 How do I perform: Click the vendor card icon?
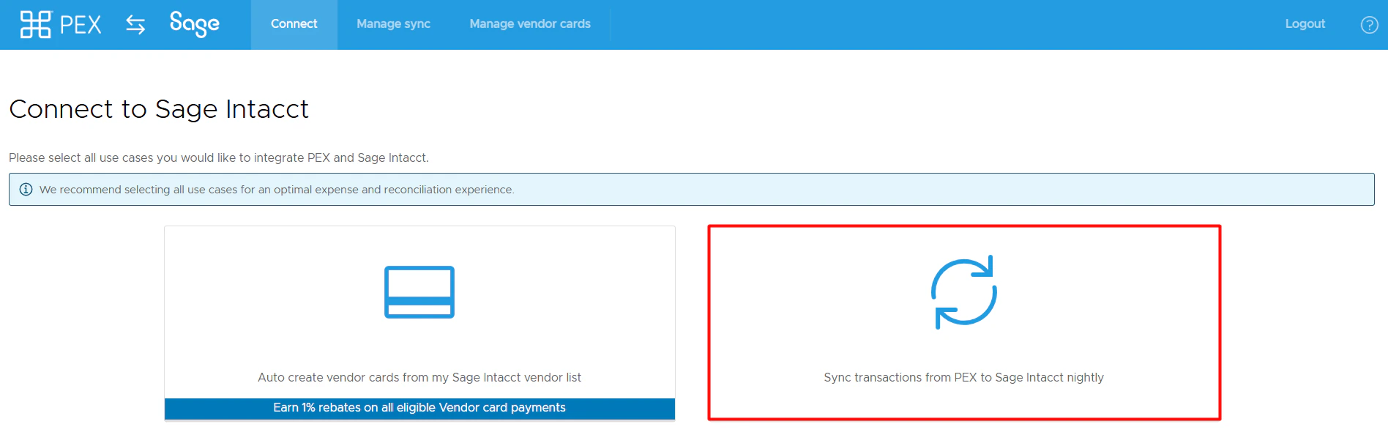(x=419, y=292)
